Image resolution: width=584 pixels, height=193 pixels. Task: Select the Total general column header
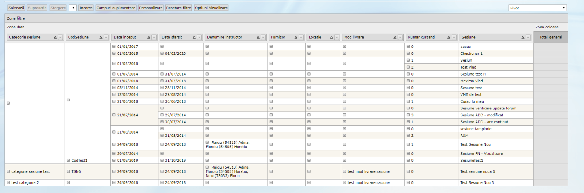(550, 37)
